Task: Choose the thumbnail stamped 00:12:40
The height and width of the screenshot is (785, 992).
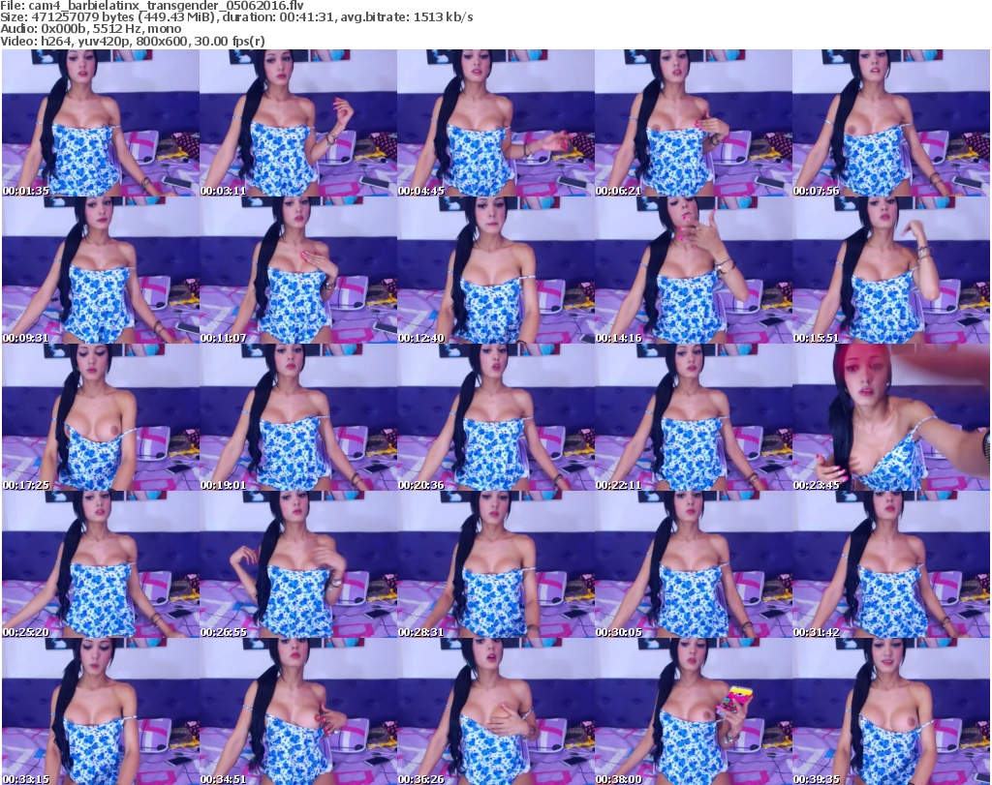Action: [x=495, y=270]
